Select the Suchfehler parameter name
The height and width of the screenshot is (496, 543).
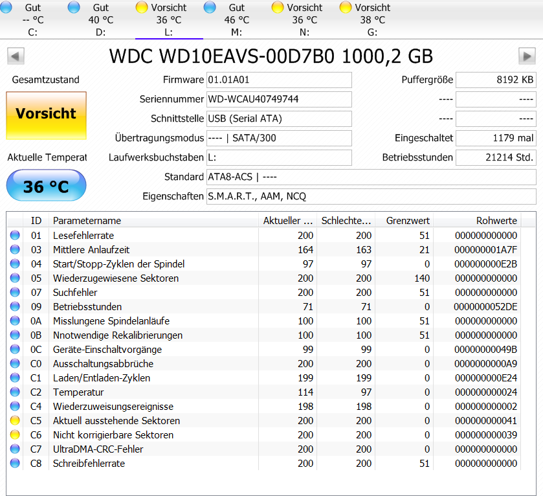click(75, 292)
